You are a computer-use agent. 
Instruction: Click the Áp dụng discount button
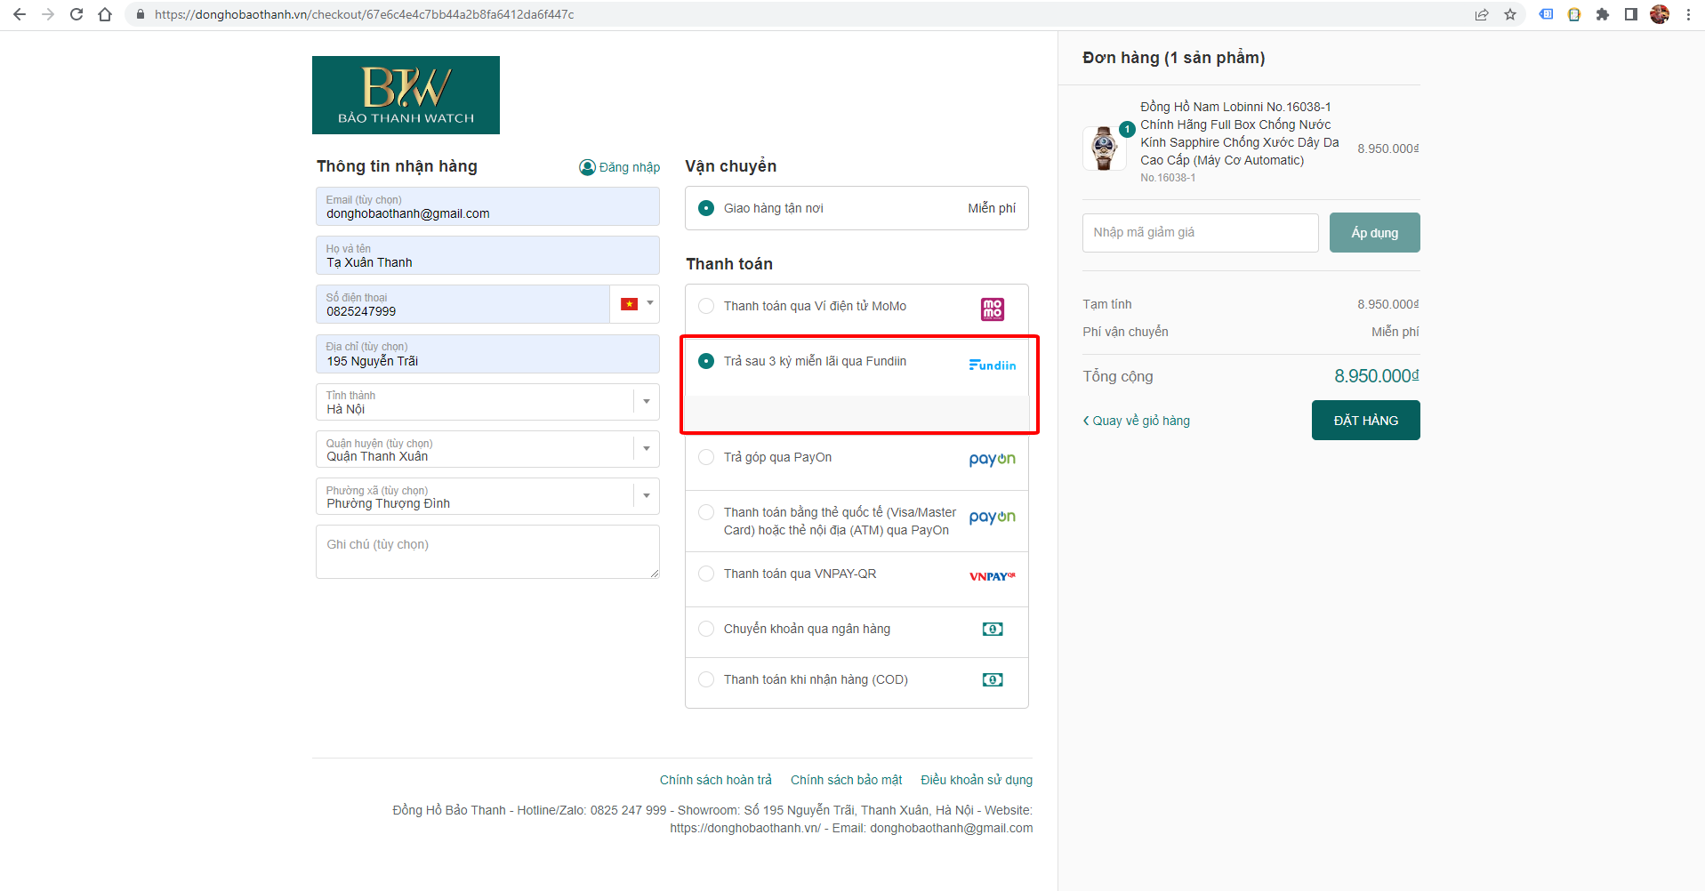tap(1374, 233)
